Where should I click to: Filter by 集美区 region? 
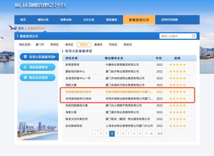point(98,45)
